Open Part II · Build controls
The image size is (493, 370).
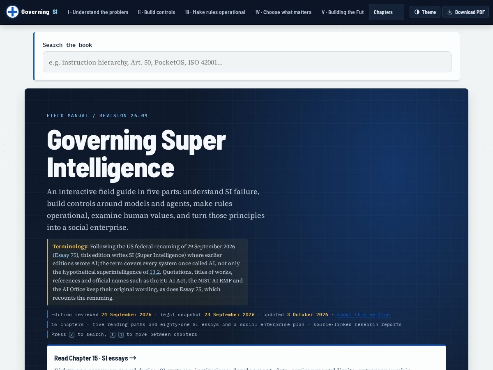(x=157, y=12)
